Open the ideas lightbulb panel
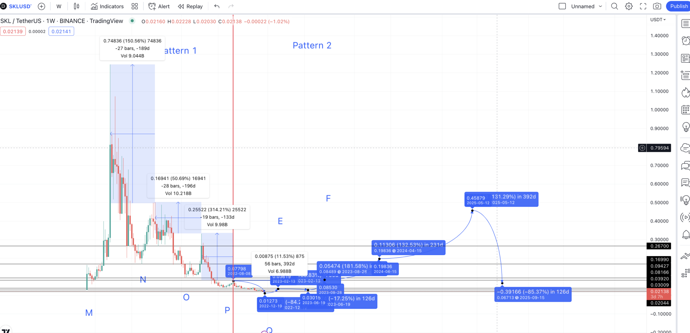This screenshot has width=690, height=333. click(x=685, y=127)
